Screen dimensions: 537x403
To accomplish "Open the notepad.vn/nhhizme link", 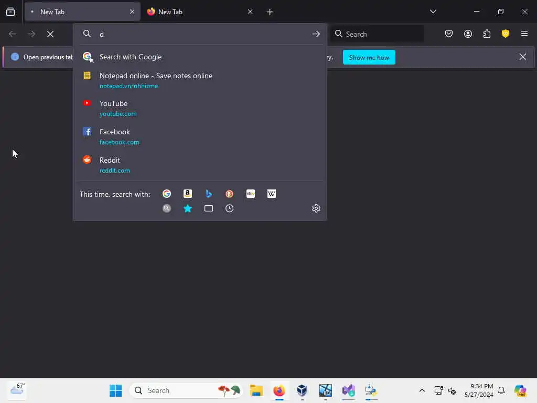I will 129,86.
